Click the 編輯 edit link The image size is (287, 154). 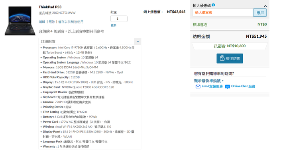click(42, 22)
